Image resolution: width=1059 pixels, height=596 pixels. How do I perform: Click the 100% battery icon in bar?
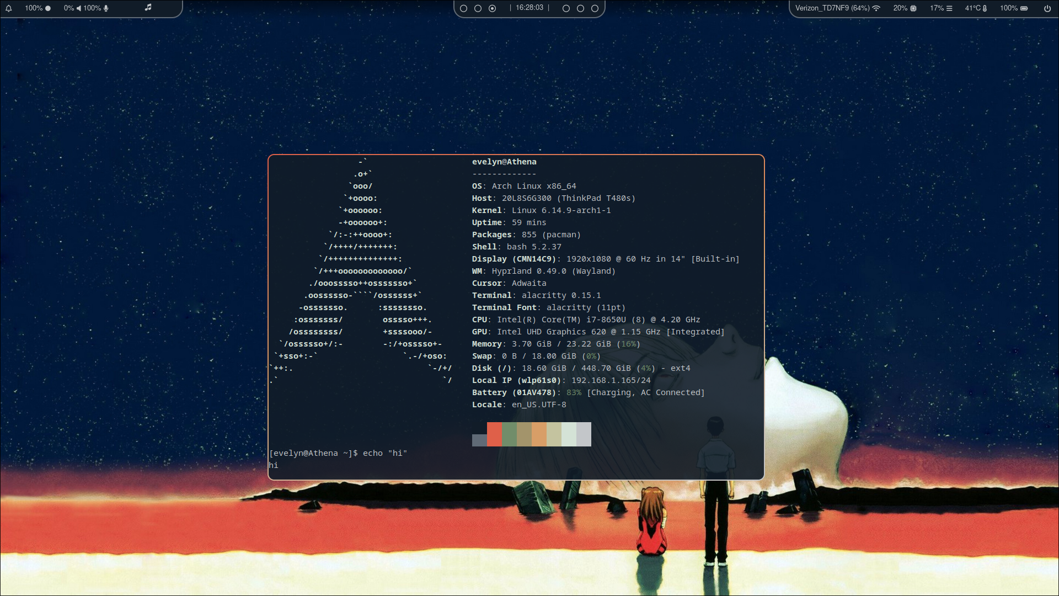click(x=1024, y=8)
